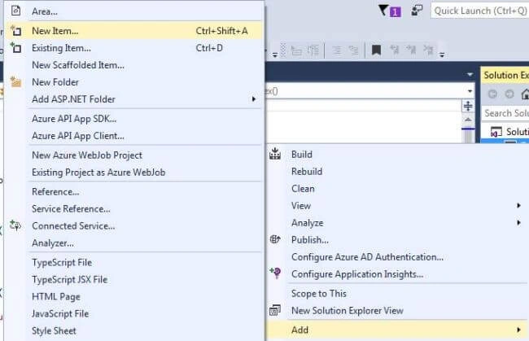The width and height of the screenshot is (529, 341).
Task: Select the Solution node in the tree
Action: [x=509, y=132]
